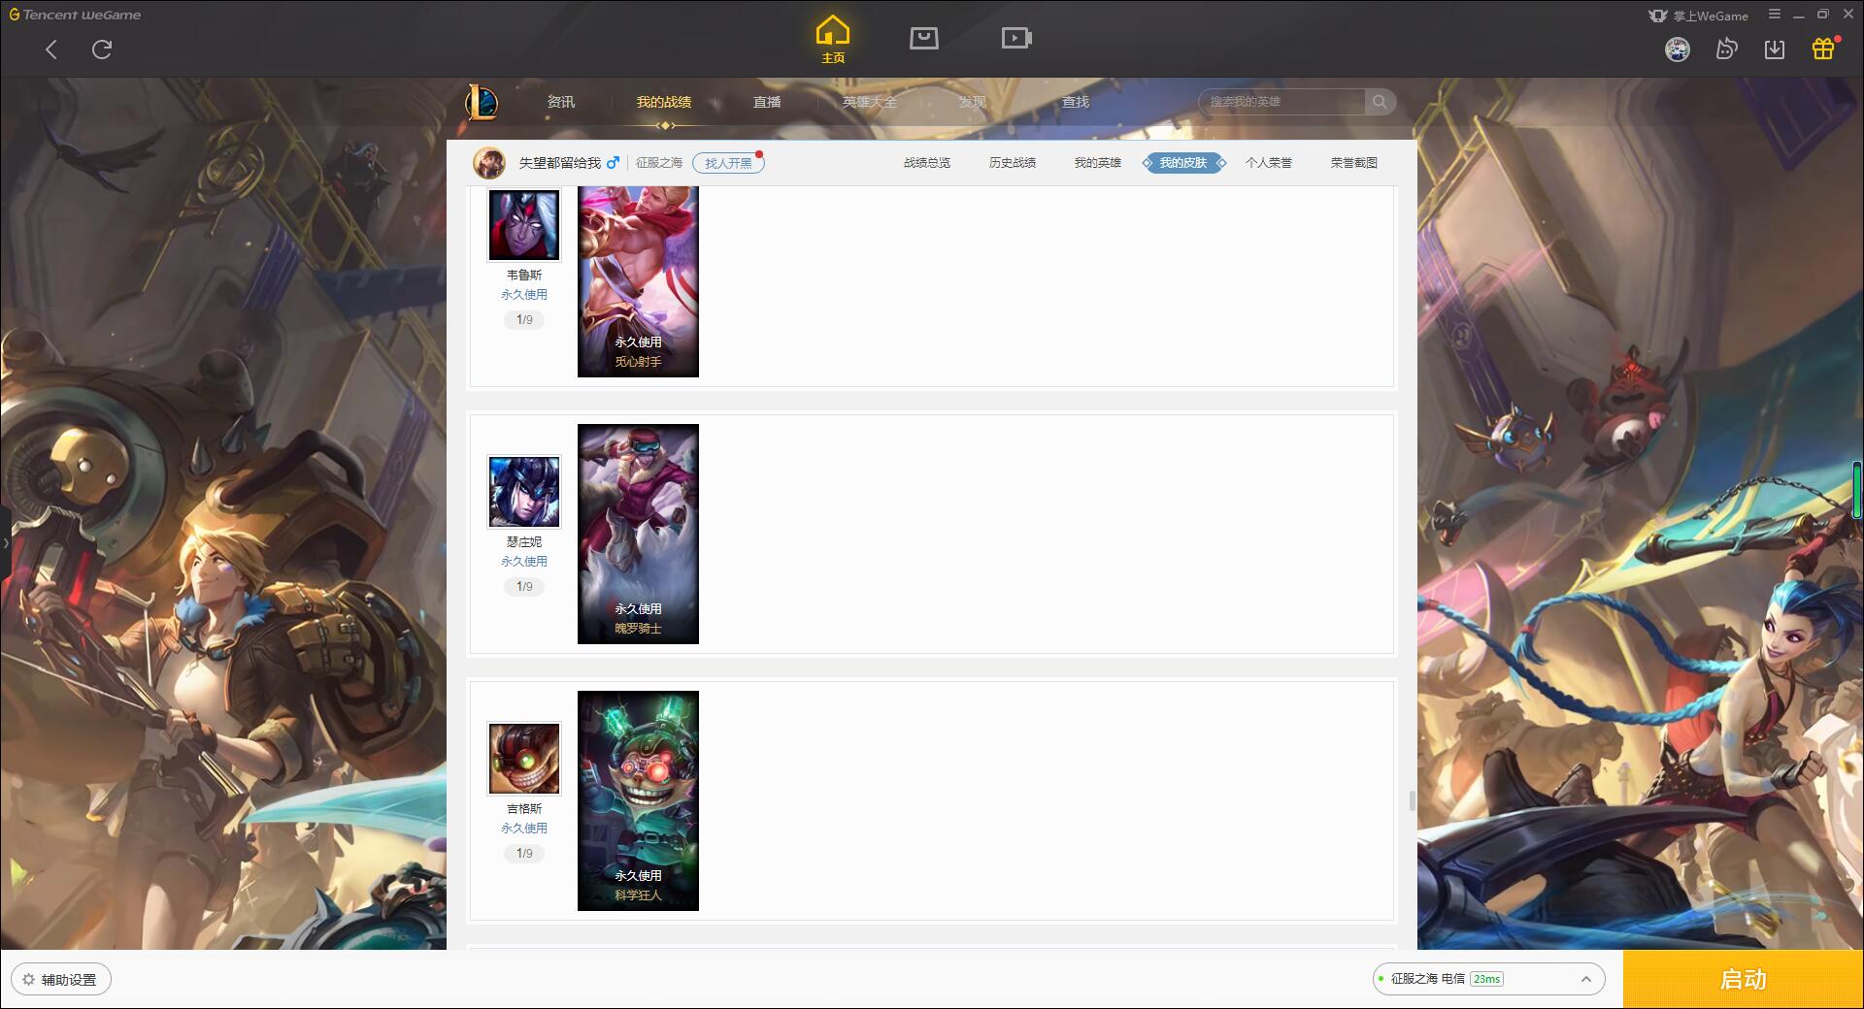
Task: Click the 掌上WeGame mobile link
Action: point(1698,16)
